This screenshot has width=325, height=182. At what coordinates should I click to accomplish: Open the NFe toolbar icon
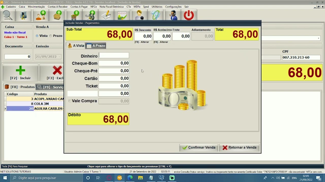155,15
